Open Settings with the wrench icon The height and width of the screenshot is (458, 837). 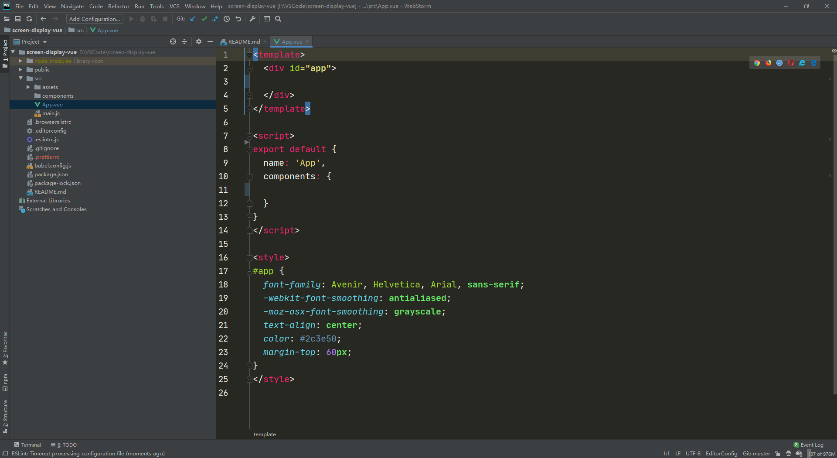[x=252, y=19]
